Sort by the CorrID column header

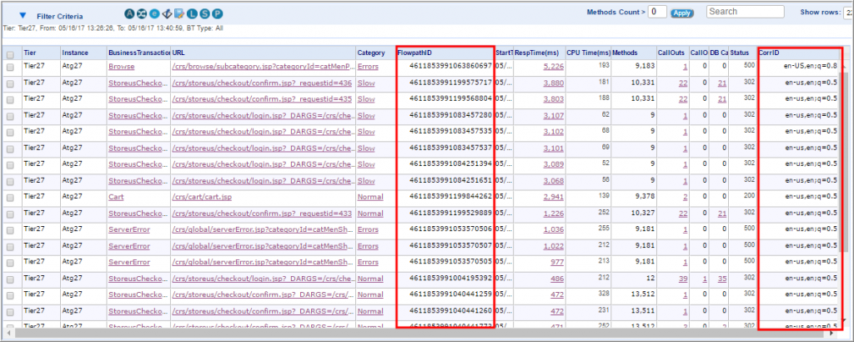pyautogui.click(x=798, y=53)
